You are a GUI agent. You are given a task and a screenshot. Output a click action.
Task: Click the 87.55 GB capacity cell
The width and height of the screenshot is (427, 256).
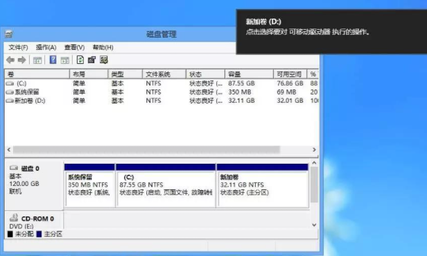[241, 83]
